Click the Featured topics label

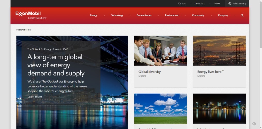point(24,30)
